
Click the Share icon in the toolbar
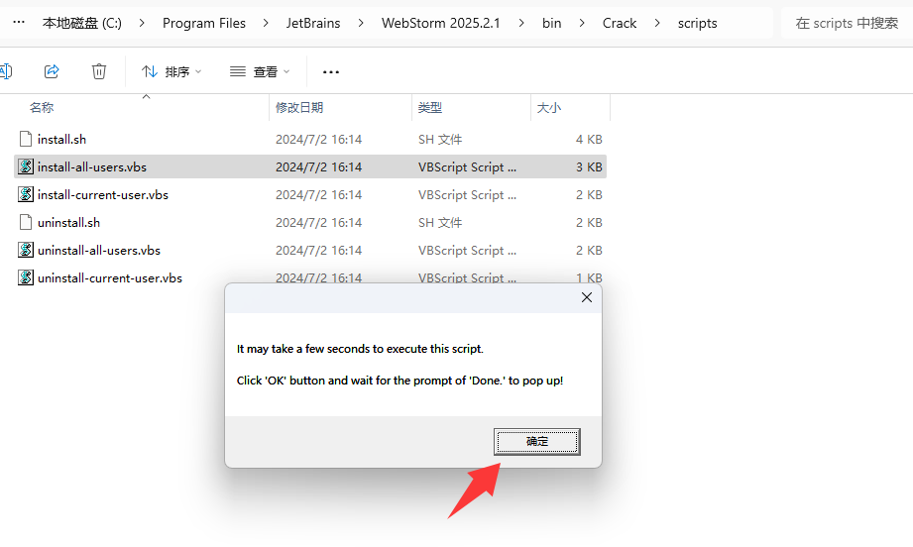[x=52, y=71]
